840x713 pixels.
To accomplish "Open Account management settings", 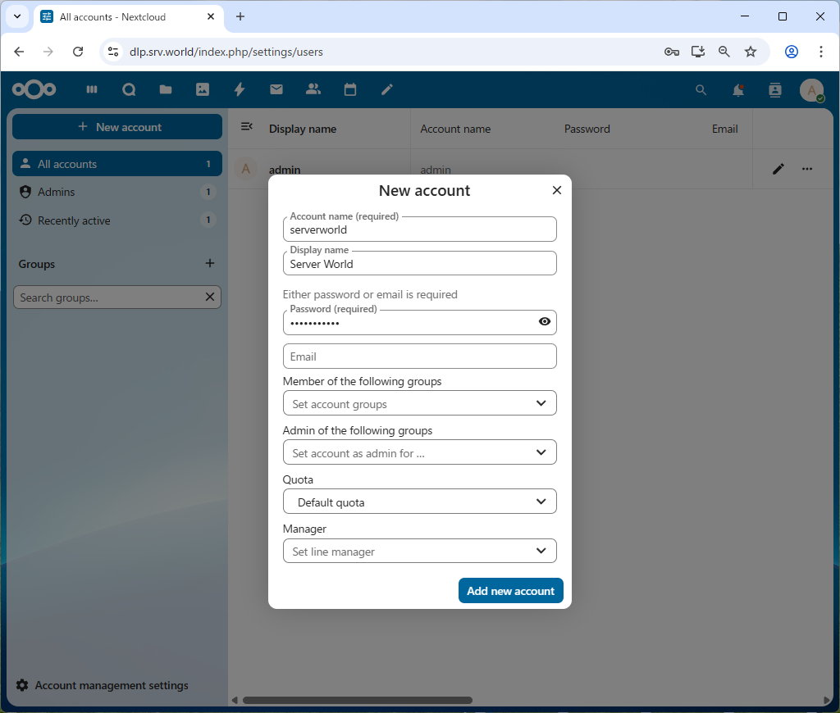I will (x=112, y=685).
